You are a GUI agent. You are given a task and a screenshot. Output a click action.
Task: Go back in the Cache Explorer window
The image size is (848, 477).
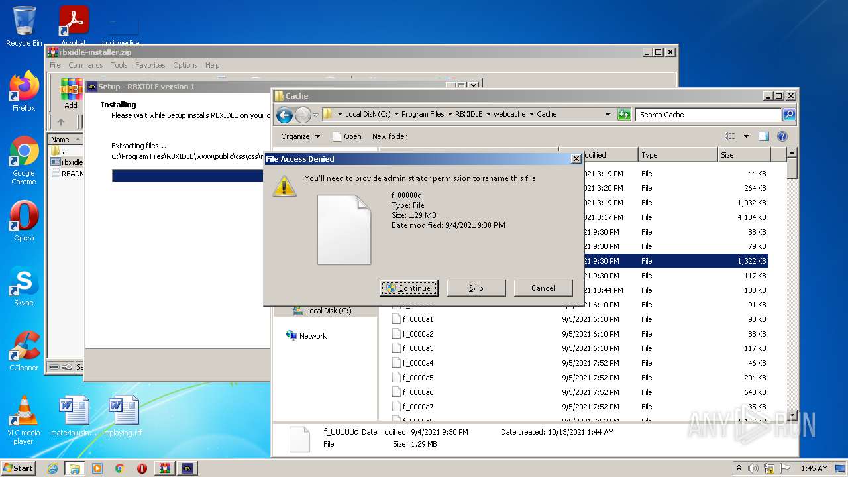[284, 115]
